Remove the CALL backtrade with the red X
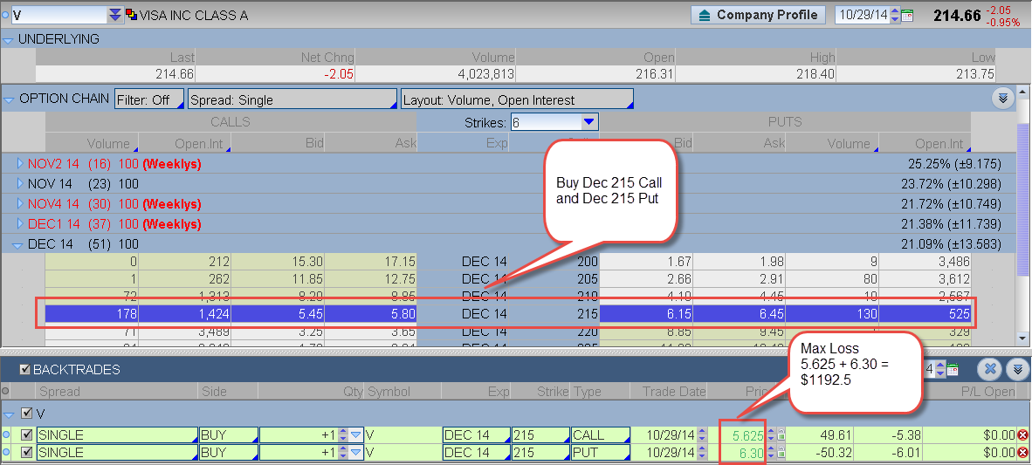 tap(1022, 435)
